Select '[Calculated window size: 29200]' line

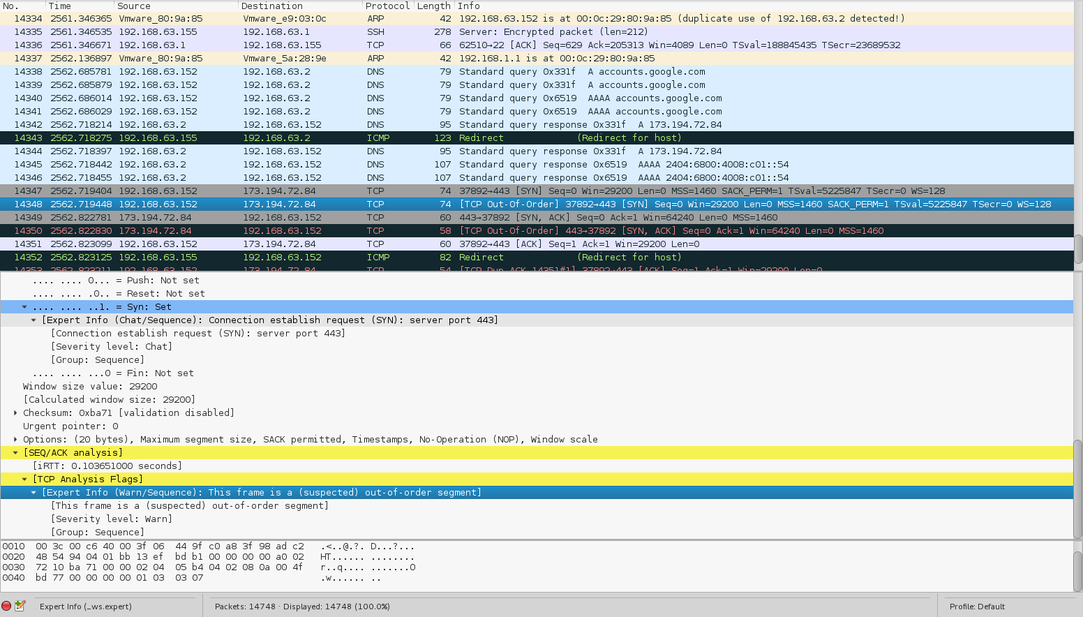109,400
